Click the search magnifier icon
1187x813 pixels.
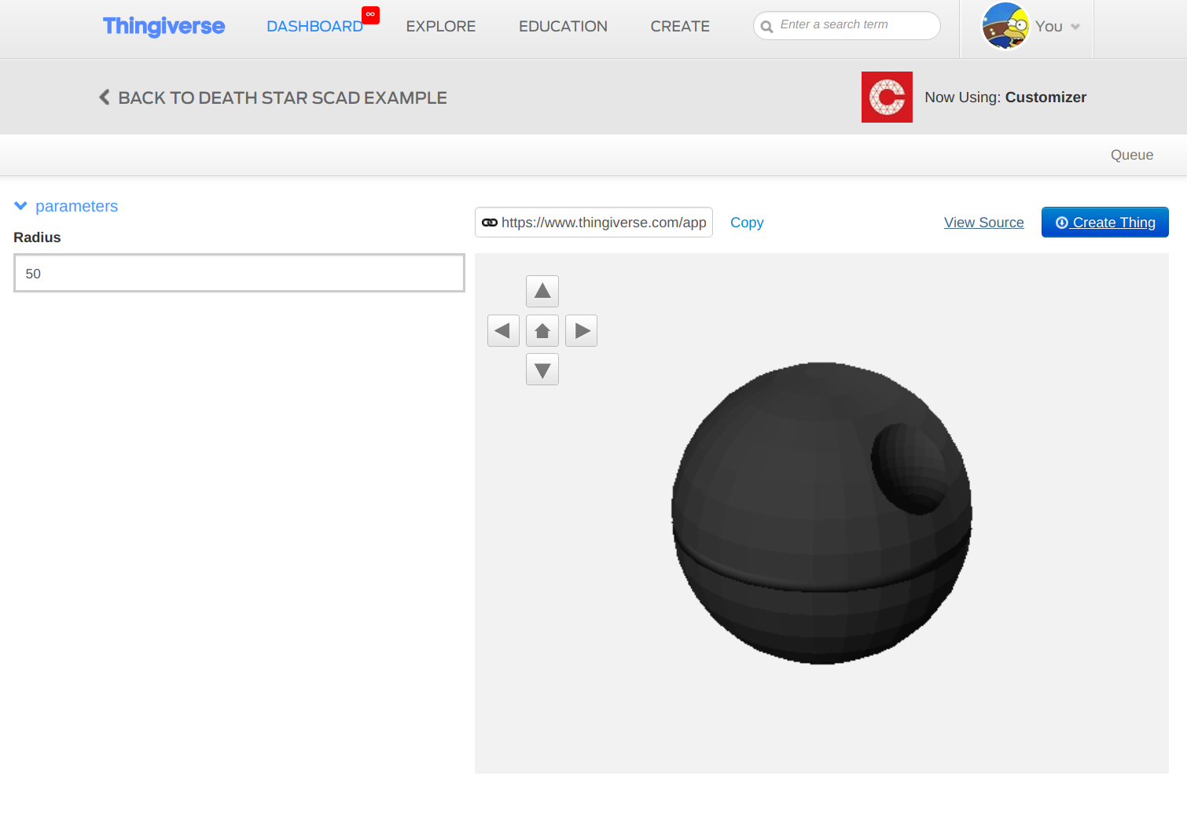pos(766,27)
